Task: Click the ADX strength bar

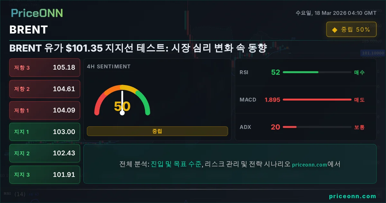Action: coord(289,127)
